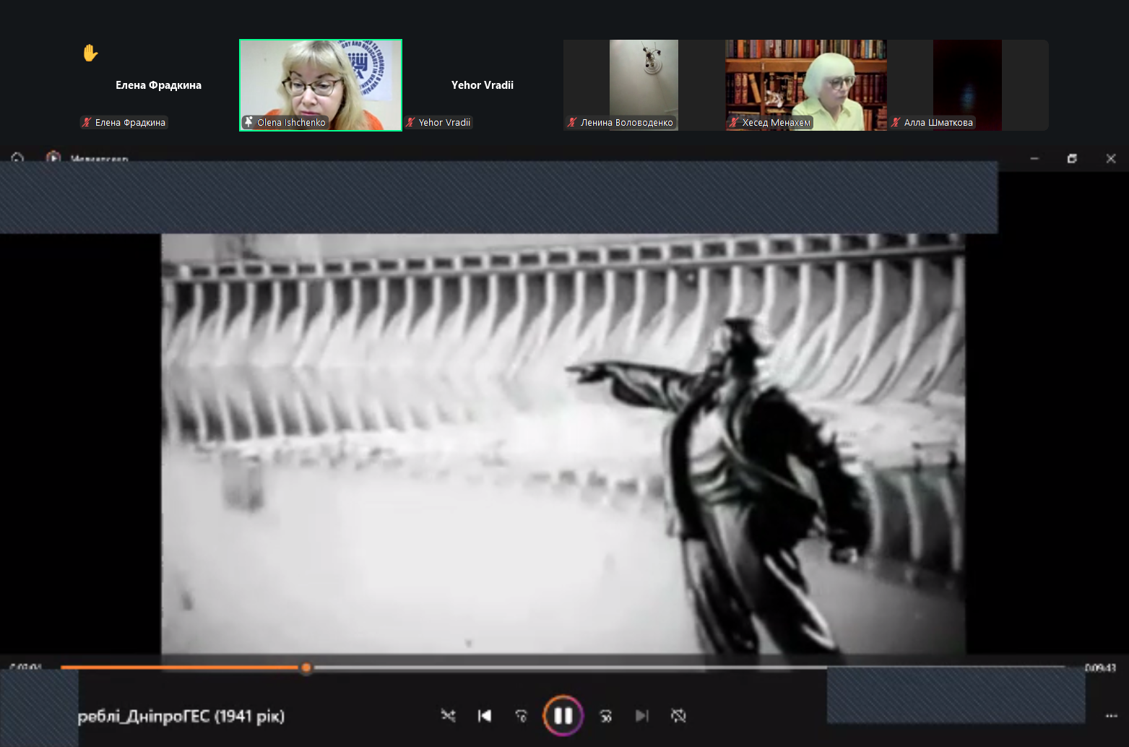Click the raised hand icon on Елена Фрадкина's tile

click(90, 53)
